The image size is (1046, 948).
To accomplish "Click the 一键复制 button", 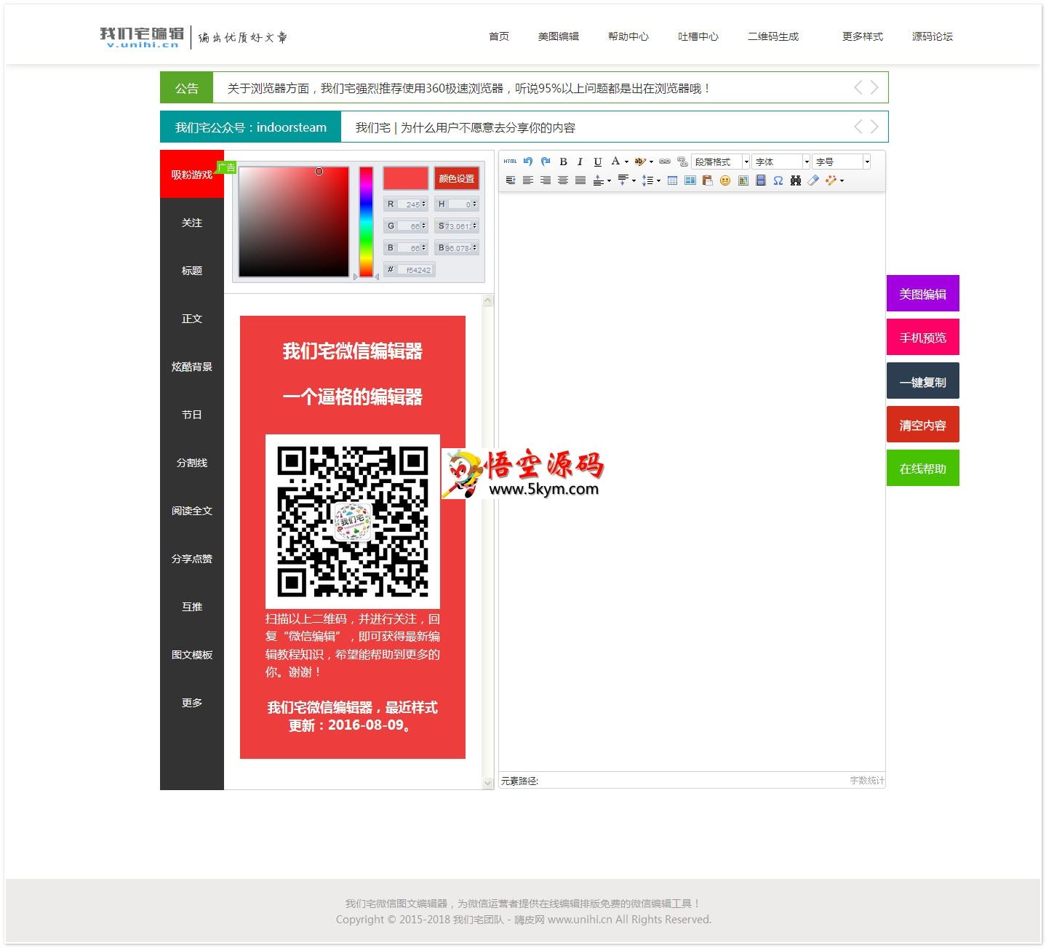I will click(x=923, y=381).
